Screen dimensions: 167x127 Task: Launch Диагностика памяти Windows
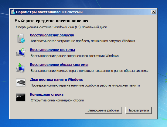(56, 79)
